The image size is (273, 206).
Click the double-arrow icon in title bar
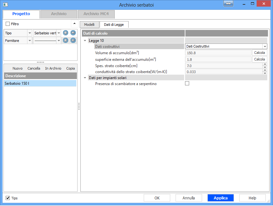[228, 3]
